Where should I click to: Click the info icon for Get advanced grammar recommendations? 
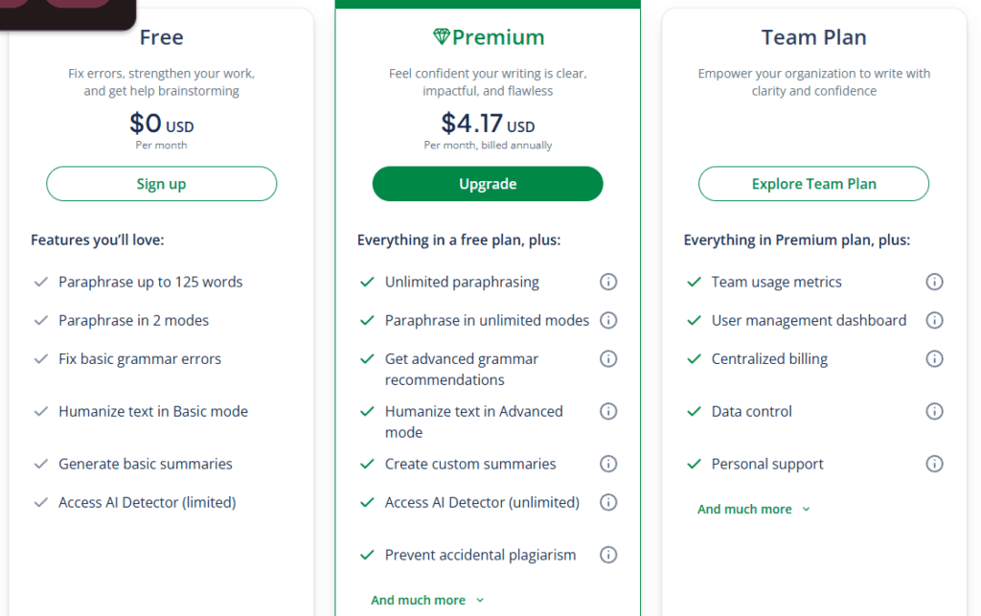(x=608, y=358)
